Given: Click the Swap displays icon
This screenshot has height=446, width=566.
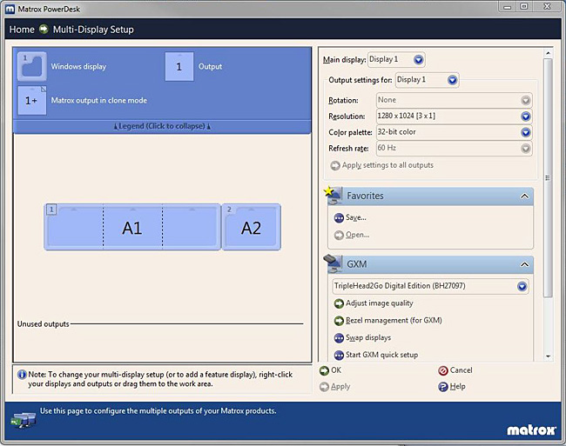Looking at the screenshot, I should pyautogui.click(x=339, y=337).
